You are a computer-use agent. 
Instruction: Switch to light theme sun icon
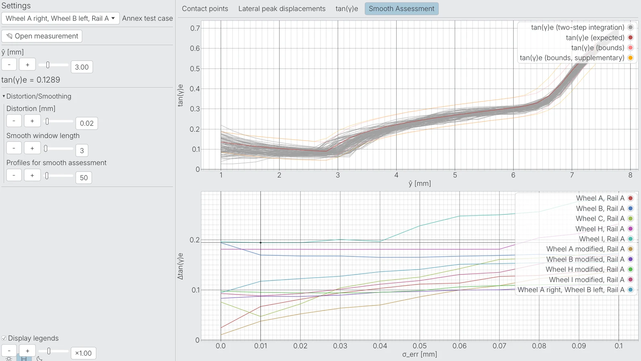click(9, 359)
